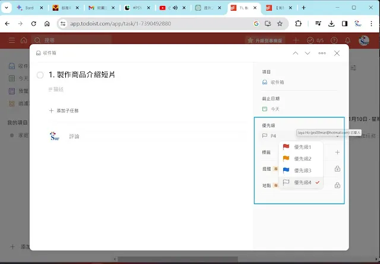Screen dimensions: 380x264
Task: Toggle the Todoist sidebar hamburger menu
Action: tap(12, 40)
